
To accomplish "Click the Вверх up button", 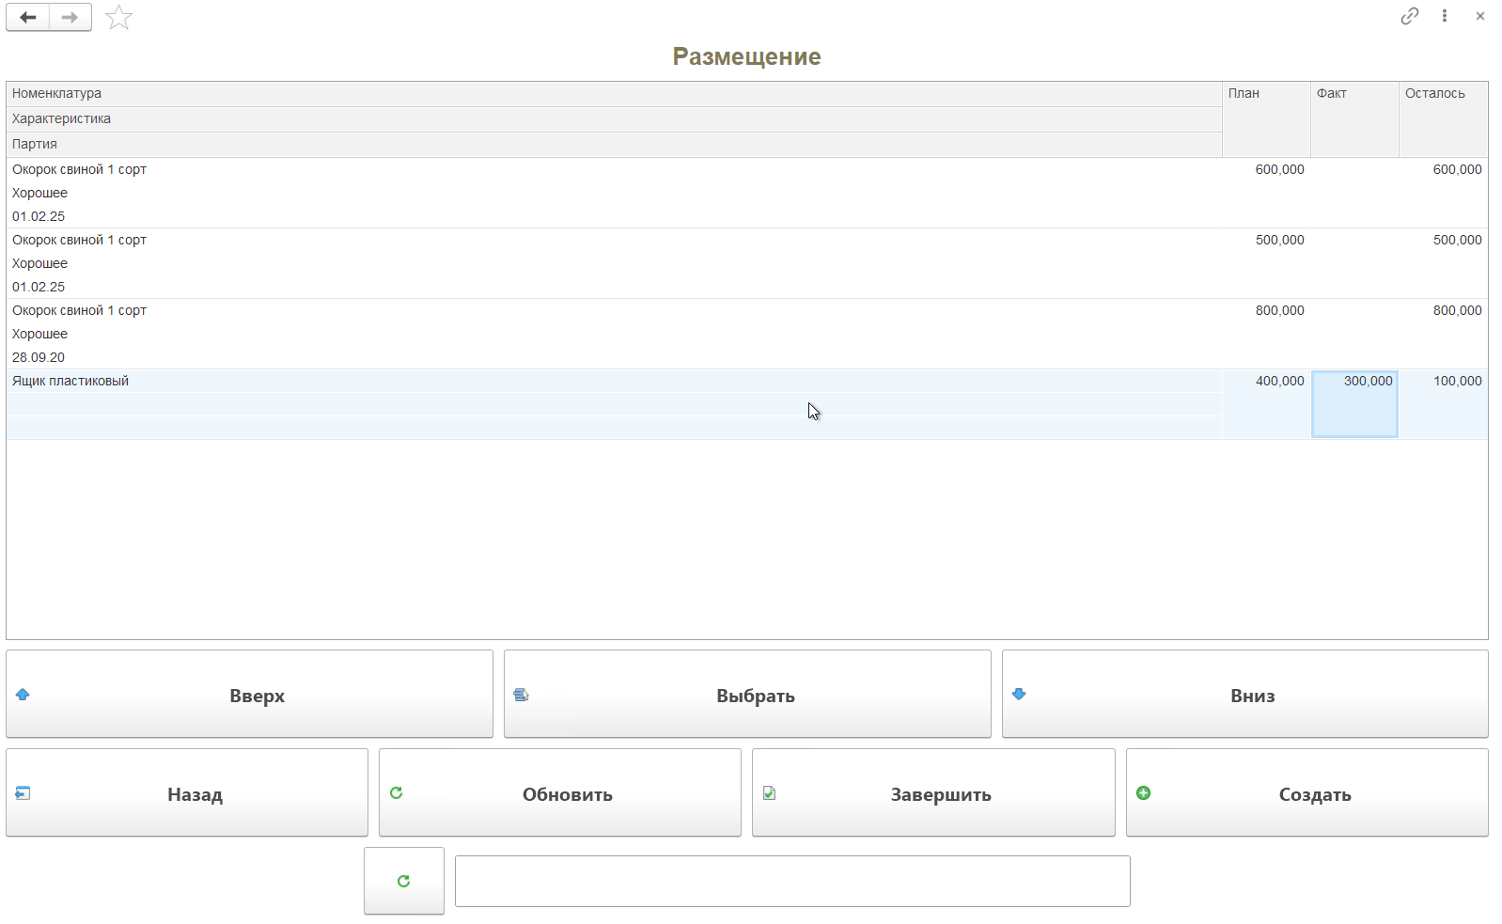I will point(249,695).
